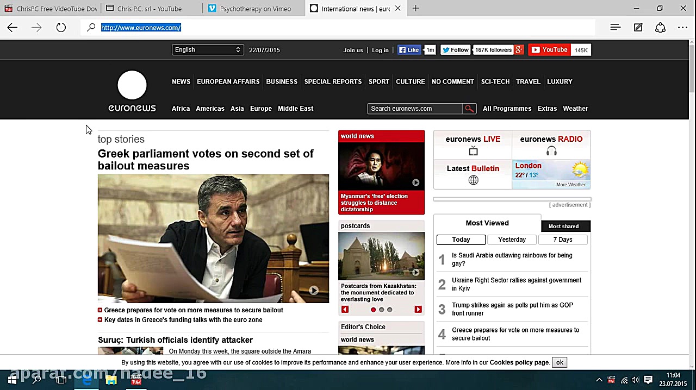Open the LUXURY menu

[560, 81]
